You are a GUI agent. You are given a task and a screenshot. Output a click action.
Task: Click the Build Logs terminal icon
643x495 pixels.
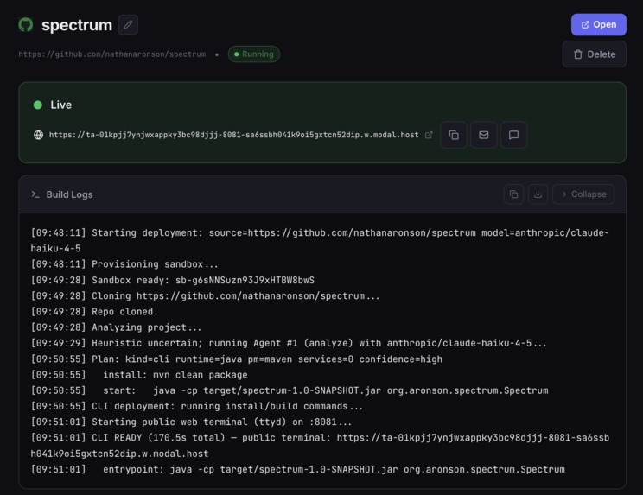(35, 194)
